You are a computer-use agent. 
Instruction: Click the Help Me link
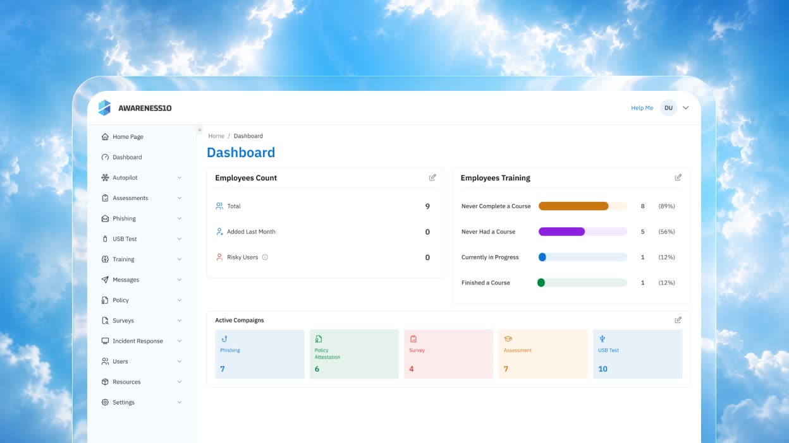642,108
